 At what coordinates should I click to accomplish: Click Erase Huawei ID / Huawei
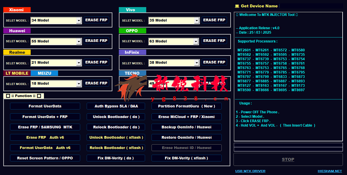coord(187,148)
